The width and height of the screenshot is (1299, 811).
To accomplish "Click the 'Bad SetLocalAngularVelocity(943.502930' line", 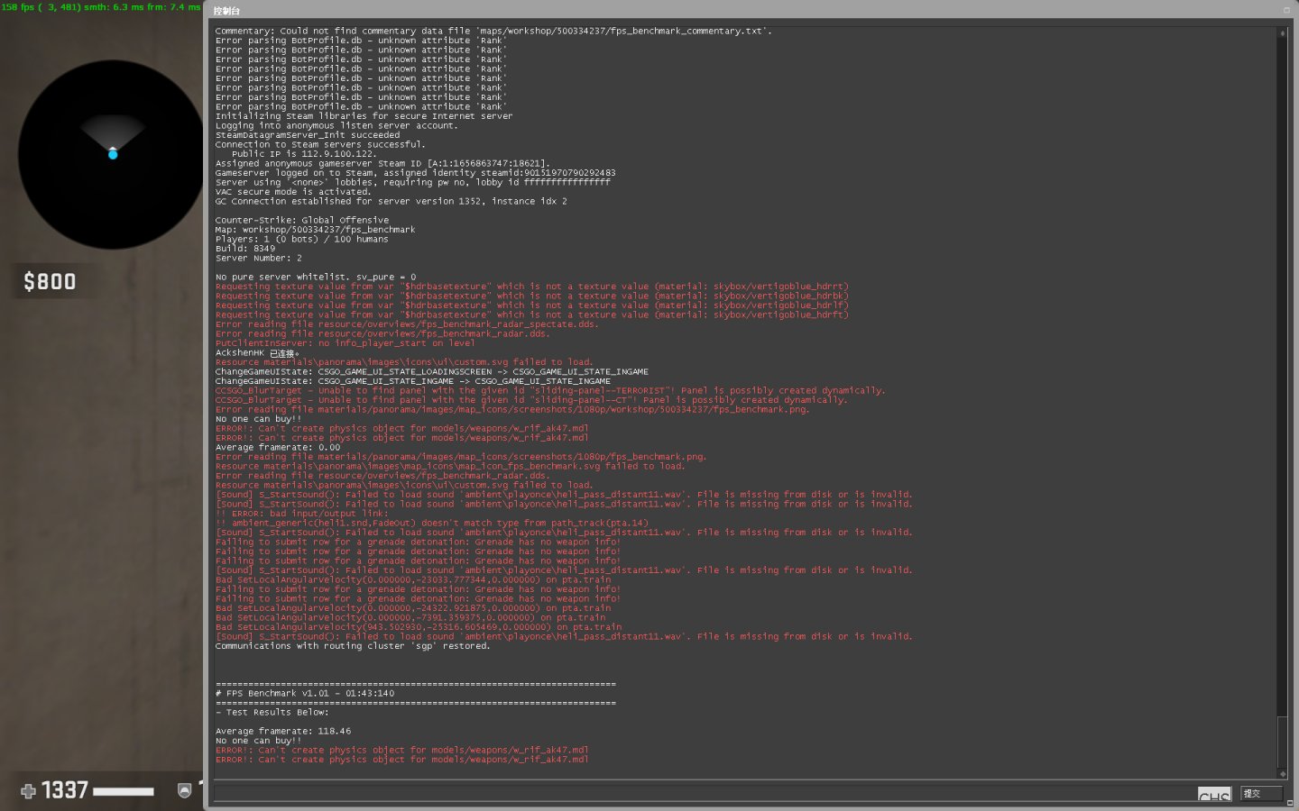I will point(419,627).
